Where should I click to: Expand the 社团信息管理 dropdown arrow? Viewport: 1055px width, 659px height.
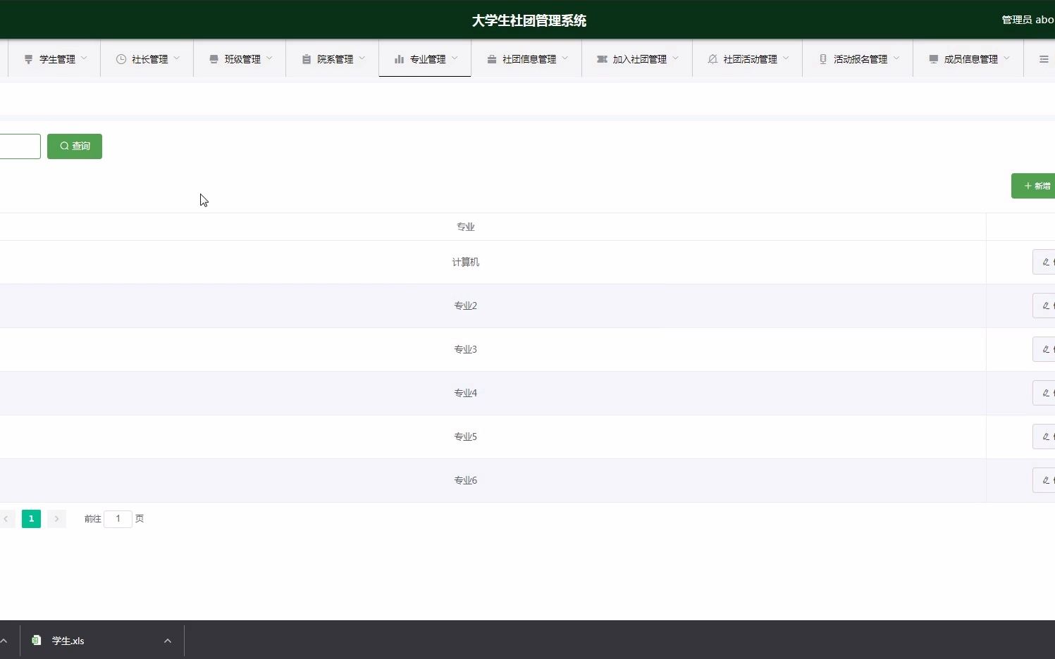click(564, 58)
